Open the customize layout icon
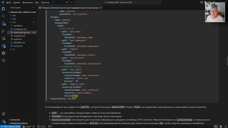The width and height of the screenshot is (228, 128). [x=202, y=2]
